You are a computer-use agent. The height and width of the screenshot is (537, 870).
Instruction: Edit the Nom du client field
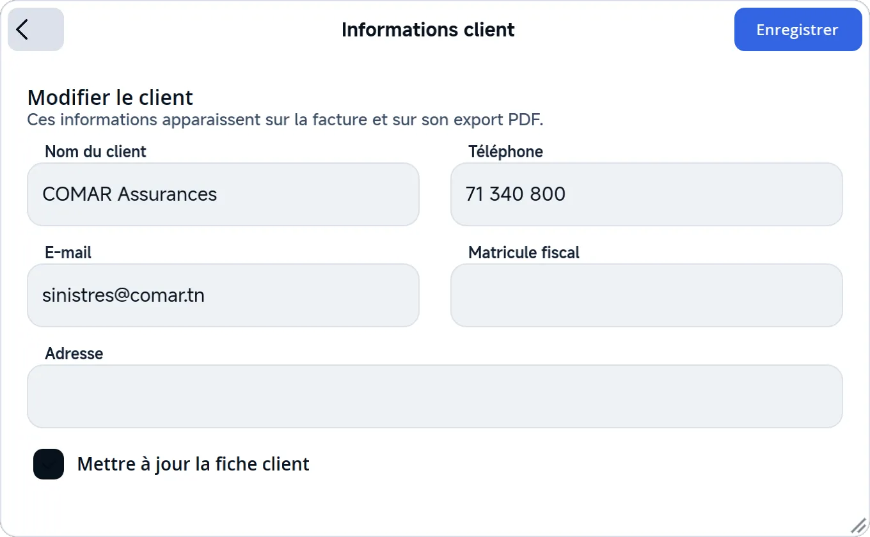pos(223,194)
